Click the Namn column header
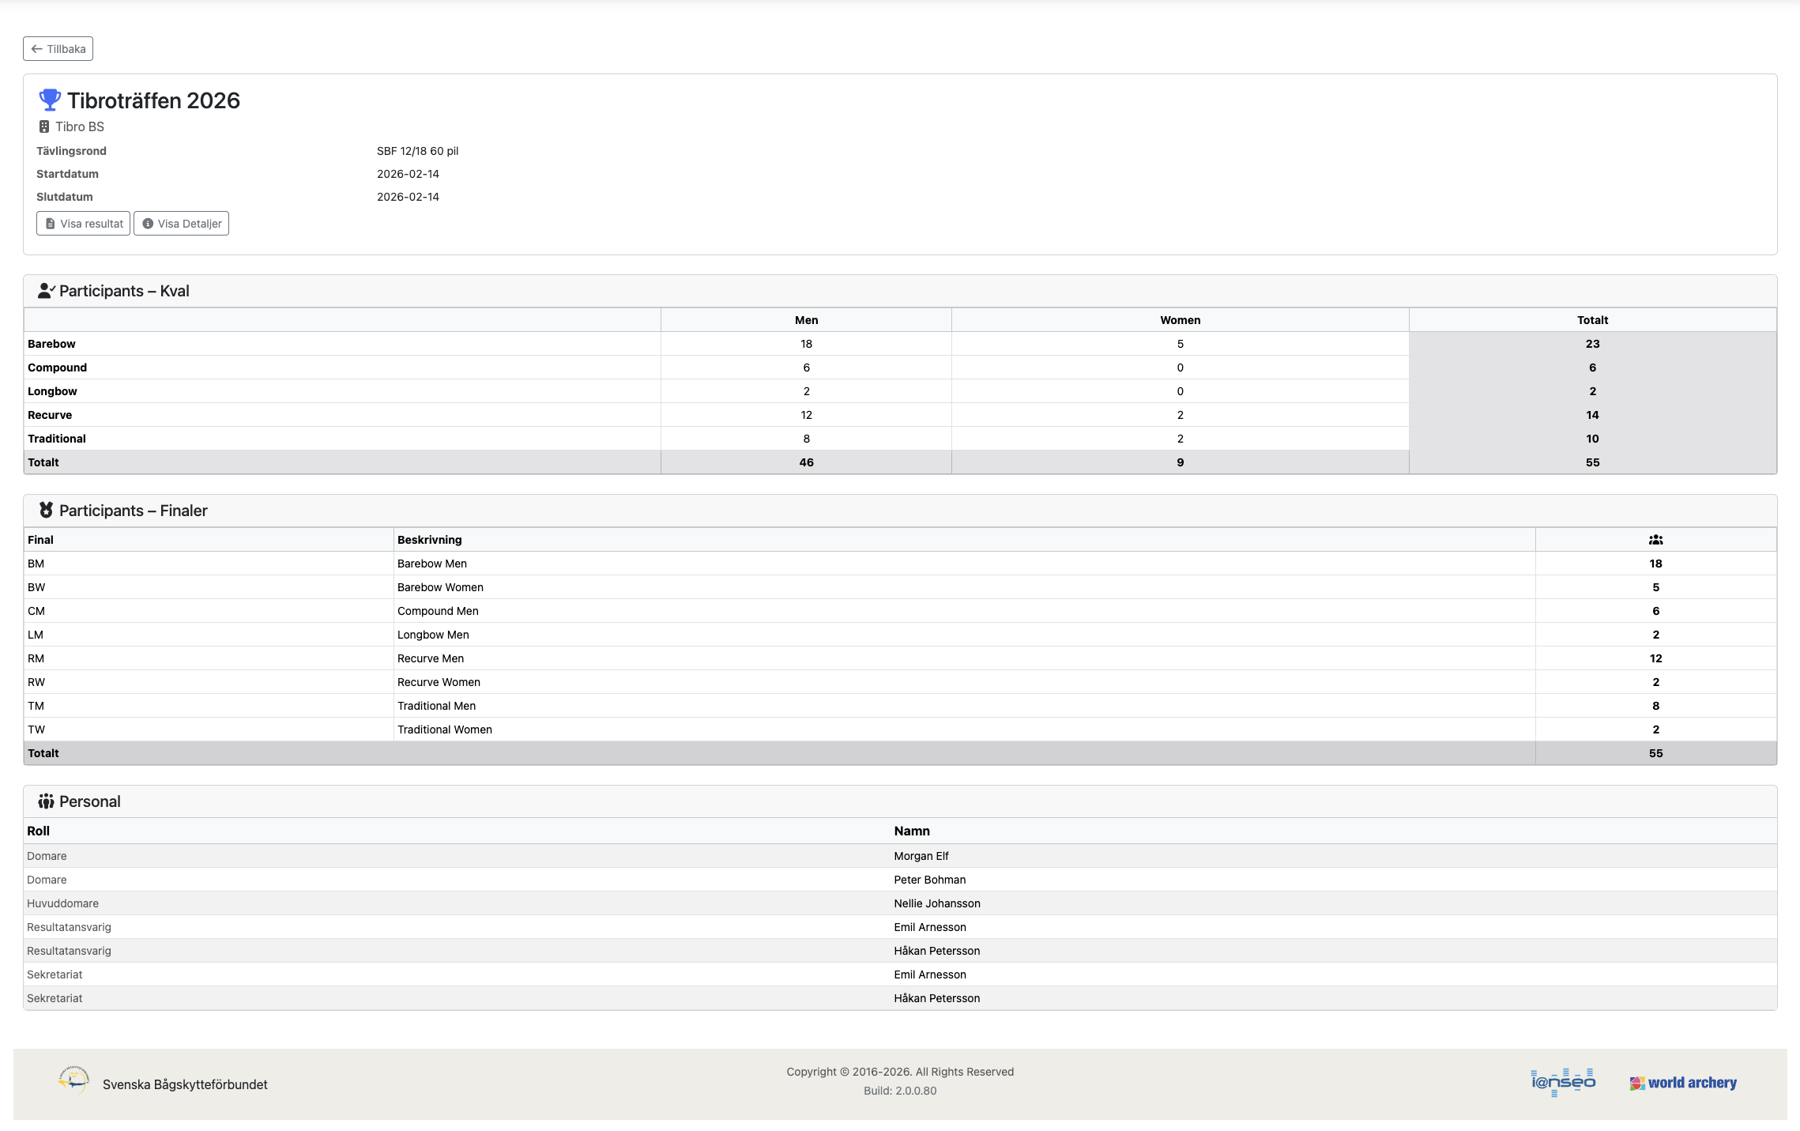Viewport: 1800px width, 1131px height. click(912, 831)
